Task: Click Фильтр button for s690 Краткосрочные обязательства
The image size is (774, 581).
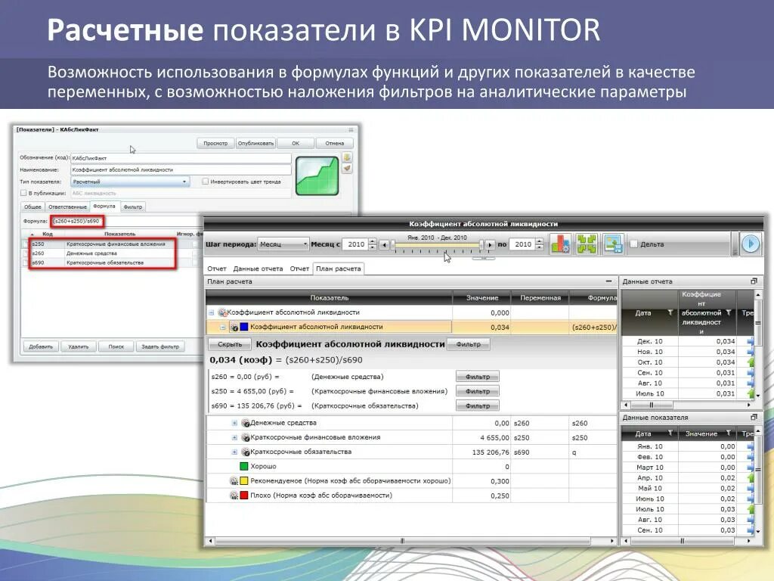Action: 478,405
